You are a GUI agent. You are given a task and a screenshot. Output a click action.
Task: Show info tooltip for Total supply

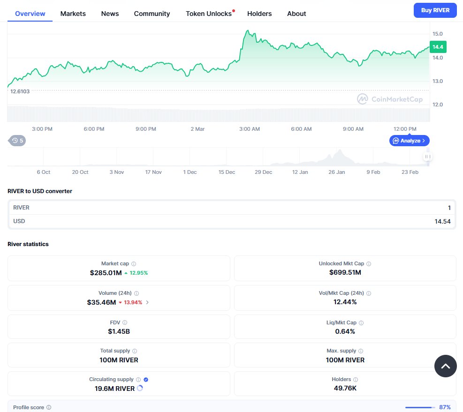tap(135, 351)
